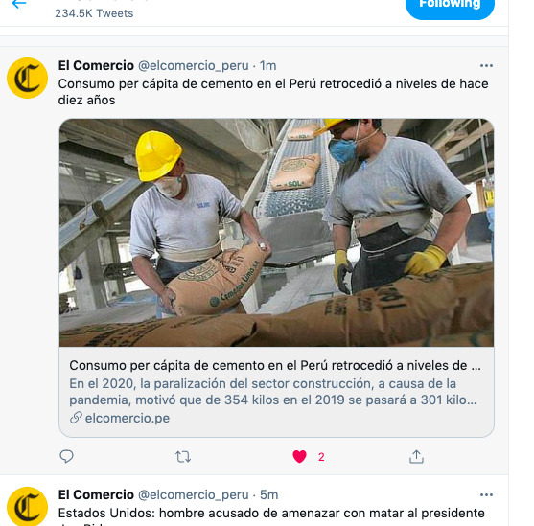Click the El Comercio name on the first tweet
The height and width of the screenshot is (526, 534).
point(96,65)
